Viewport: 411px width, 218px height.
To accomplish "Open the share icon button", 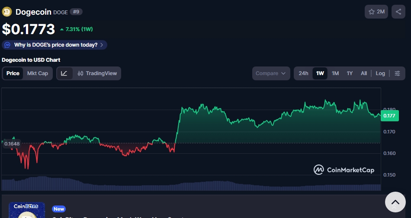I will [x=398, y=12].
